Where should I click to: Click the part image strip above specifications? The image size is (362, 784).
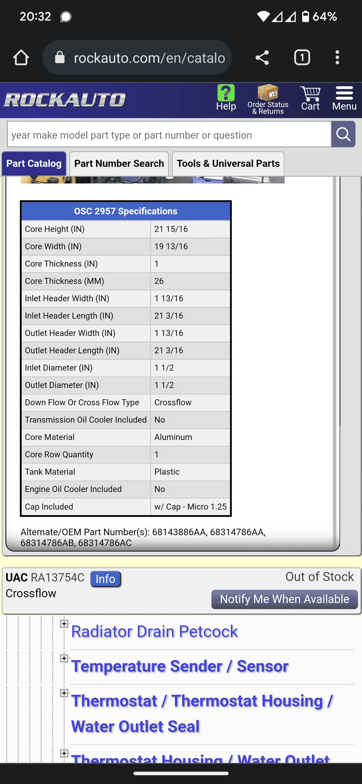pos(152,180)
